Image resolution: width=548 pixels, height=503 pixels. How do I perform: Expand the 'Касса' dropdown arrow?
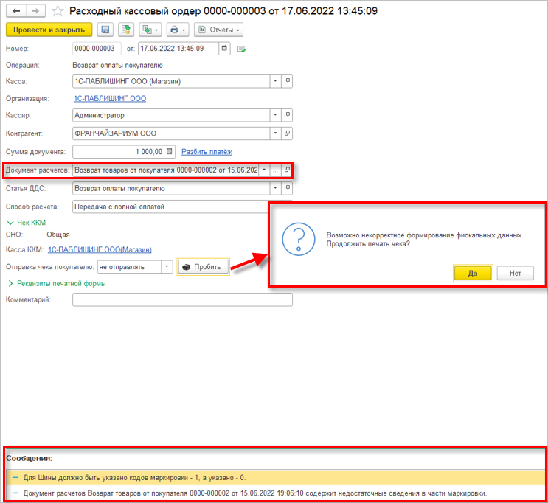[275, 81]
